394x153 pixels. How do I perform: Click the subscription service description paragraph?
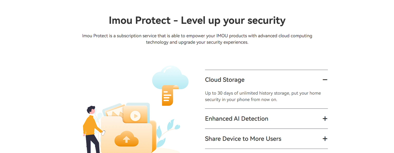coord(197,39)
